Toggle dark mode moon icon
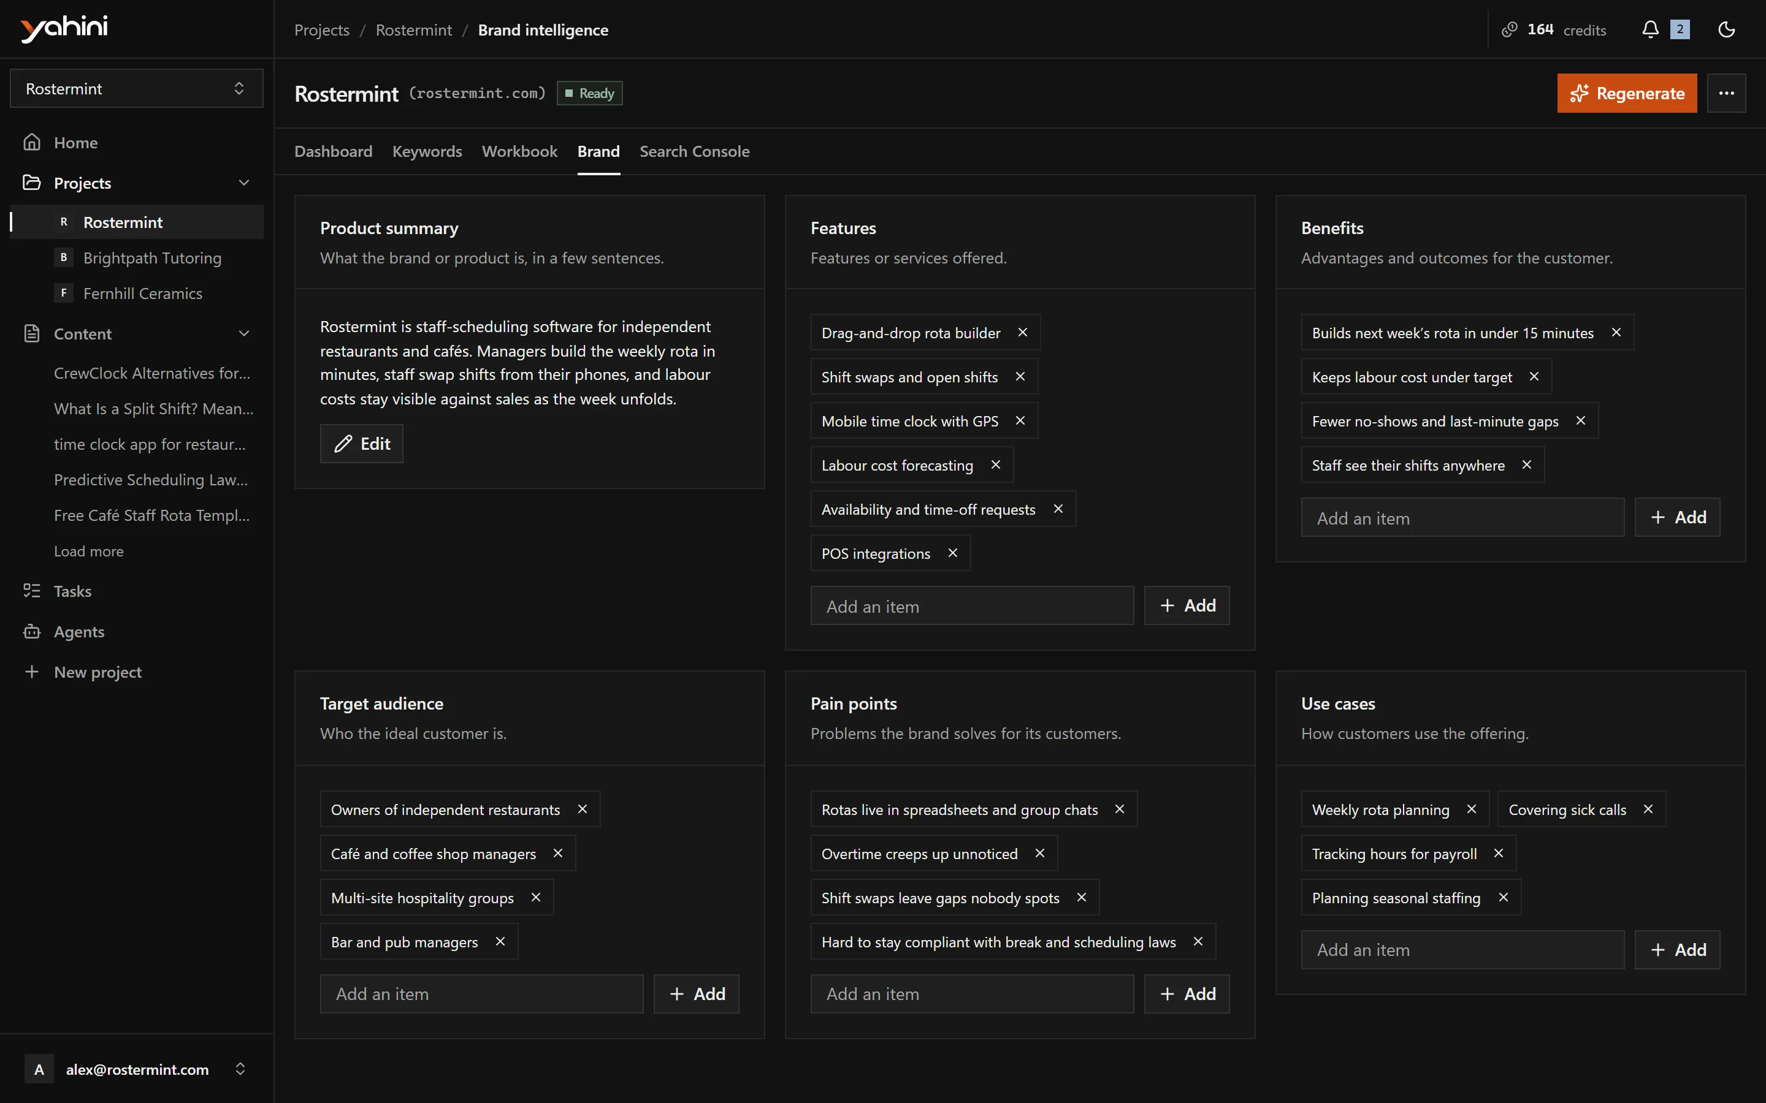1766x1103 pixels. pos(1726,29)
